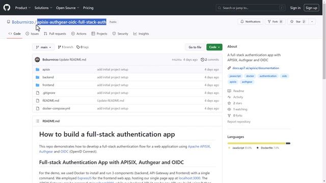Click the docker topic tag
Viewport: 326px width, 183px height.
pyautogui.click(x=250, y=76)
